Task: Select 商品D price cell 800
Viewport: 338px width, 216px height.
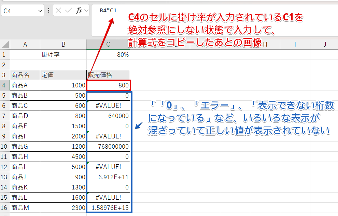Action: pos(64,116)
